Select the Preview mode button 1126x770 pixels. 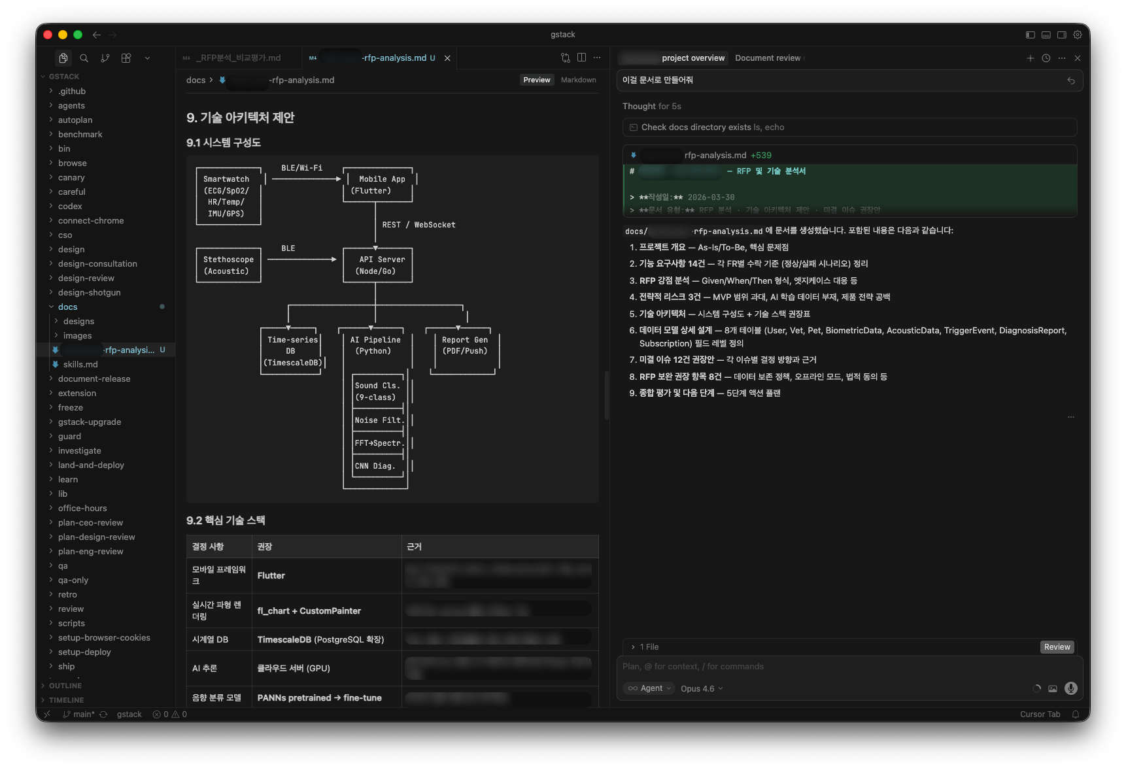point(537,80)
